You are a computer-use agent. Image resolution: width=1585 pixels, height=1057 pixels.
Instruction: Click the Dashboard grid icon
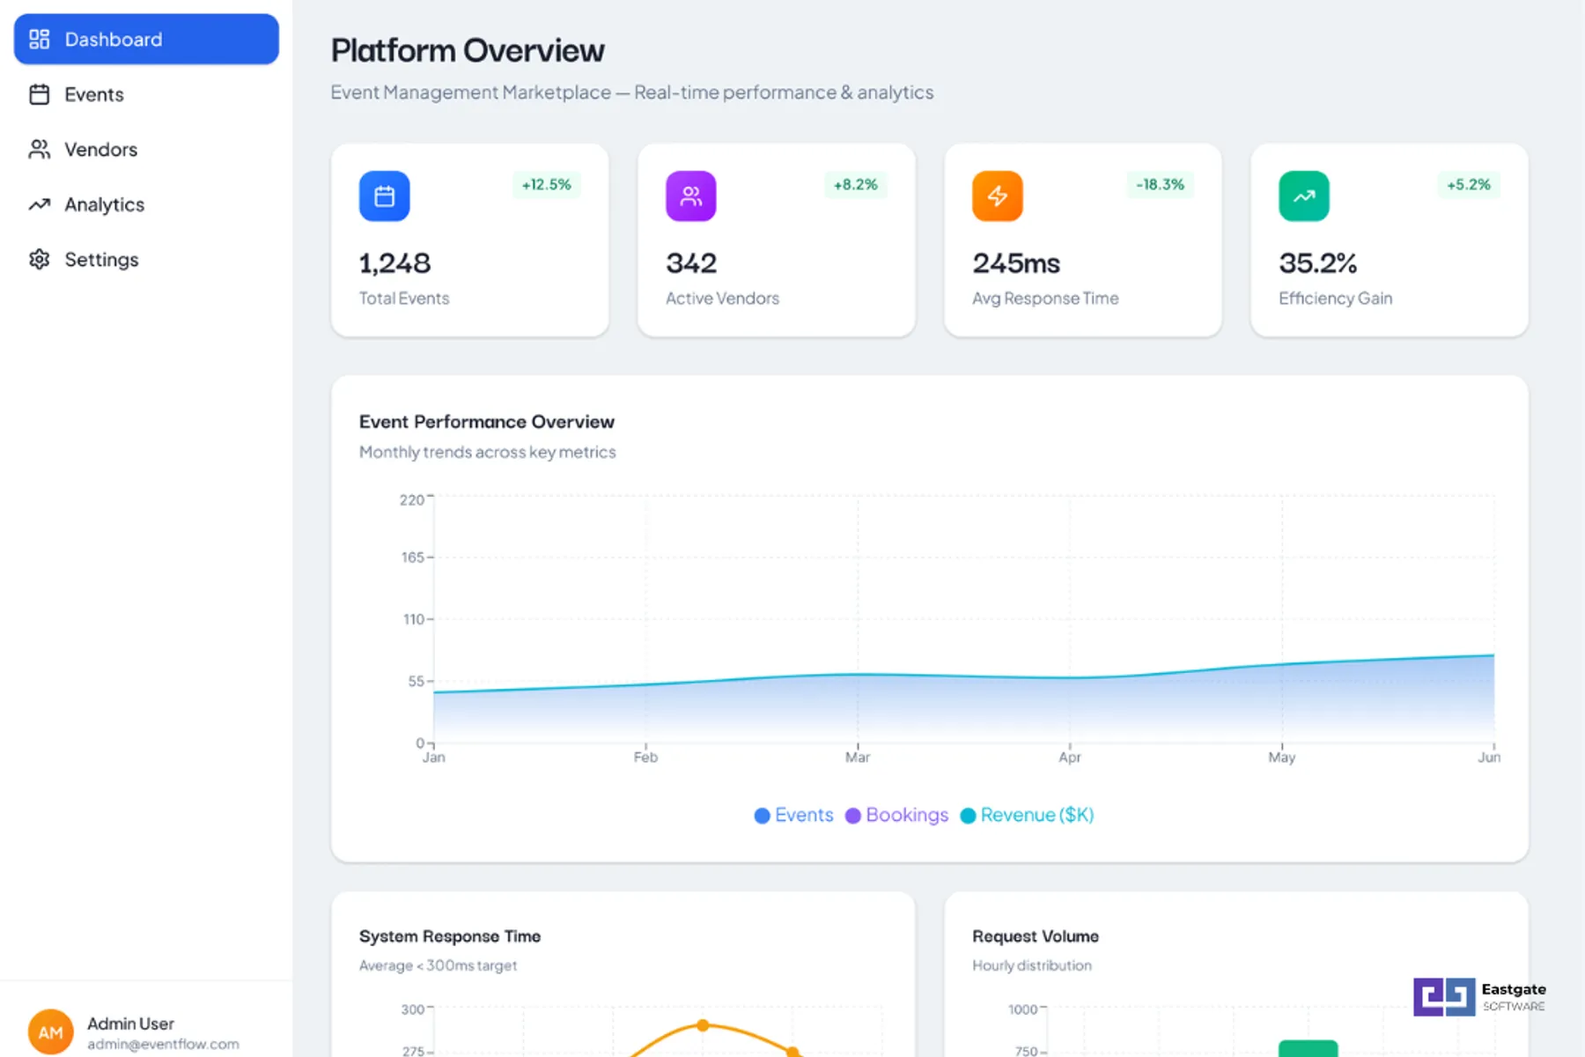click(39, 39)
